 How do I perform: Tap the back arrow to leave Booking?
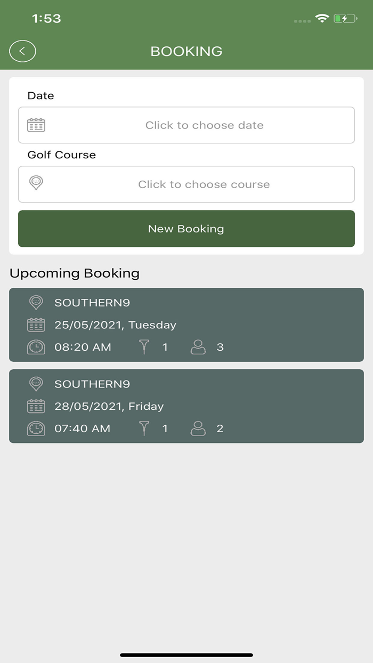(x=22, y=51)
